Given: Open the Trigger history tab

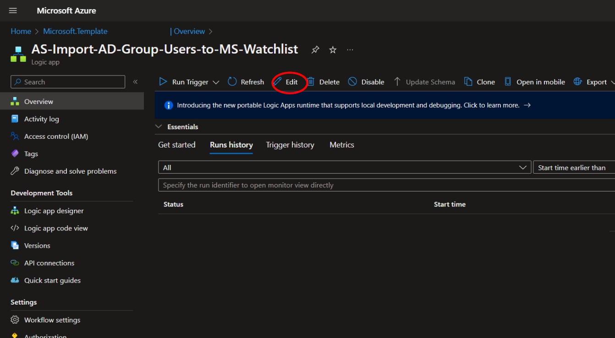Looking at the screenshot, I should click(290, 145).
